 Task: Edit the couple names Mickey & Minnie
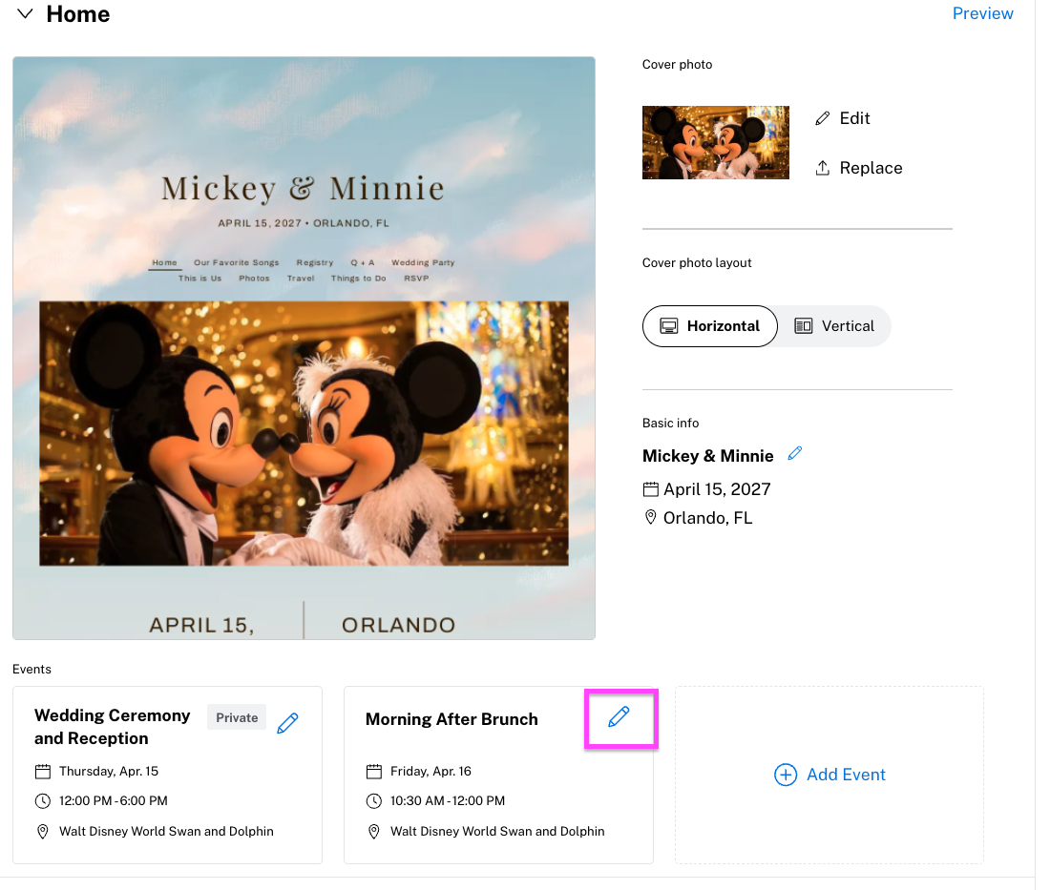point(794,454)
